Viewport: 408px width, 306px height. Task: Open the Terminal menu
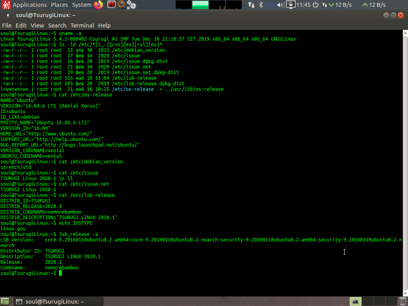coord(82,25)
